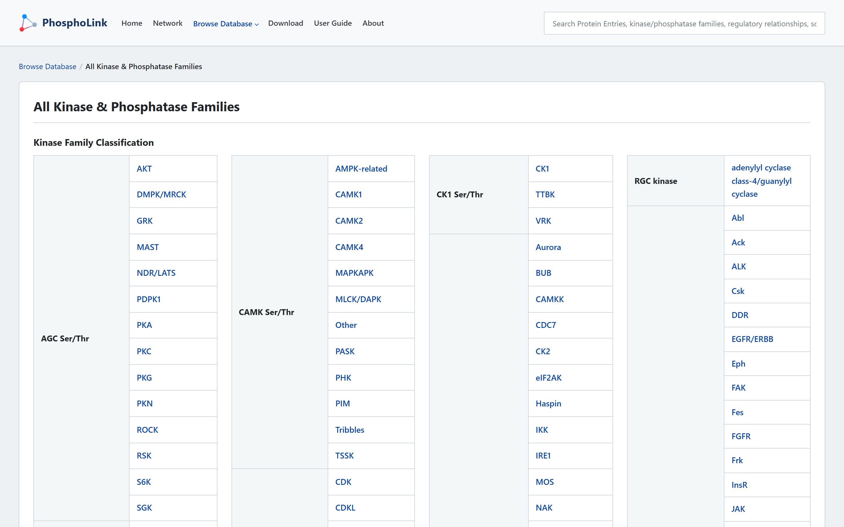The height and width of the screenshot is (527, 844).
Task: Open the ALK family link
Action: pyautogui.click(x=739, y=267)
